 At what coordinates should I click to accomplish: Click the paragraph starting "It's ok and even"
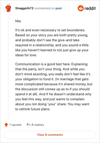[52, 42]
